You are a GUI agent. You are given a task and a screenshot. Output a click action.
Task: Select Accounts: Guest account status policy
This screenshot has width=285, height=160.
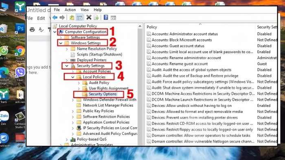click(178, 46)
